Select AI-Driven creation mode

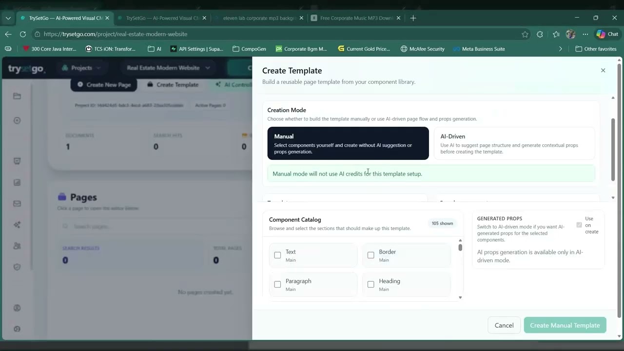[514, 143]
